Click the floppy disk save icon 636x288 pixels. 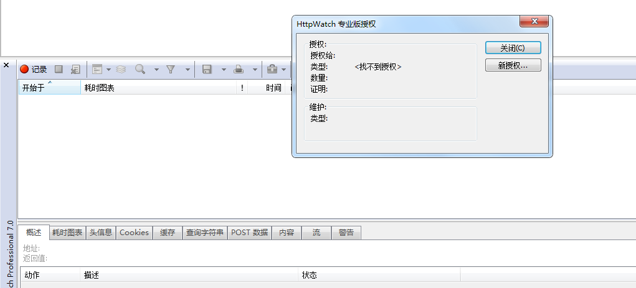(207, 69)
